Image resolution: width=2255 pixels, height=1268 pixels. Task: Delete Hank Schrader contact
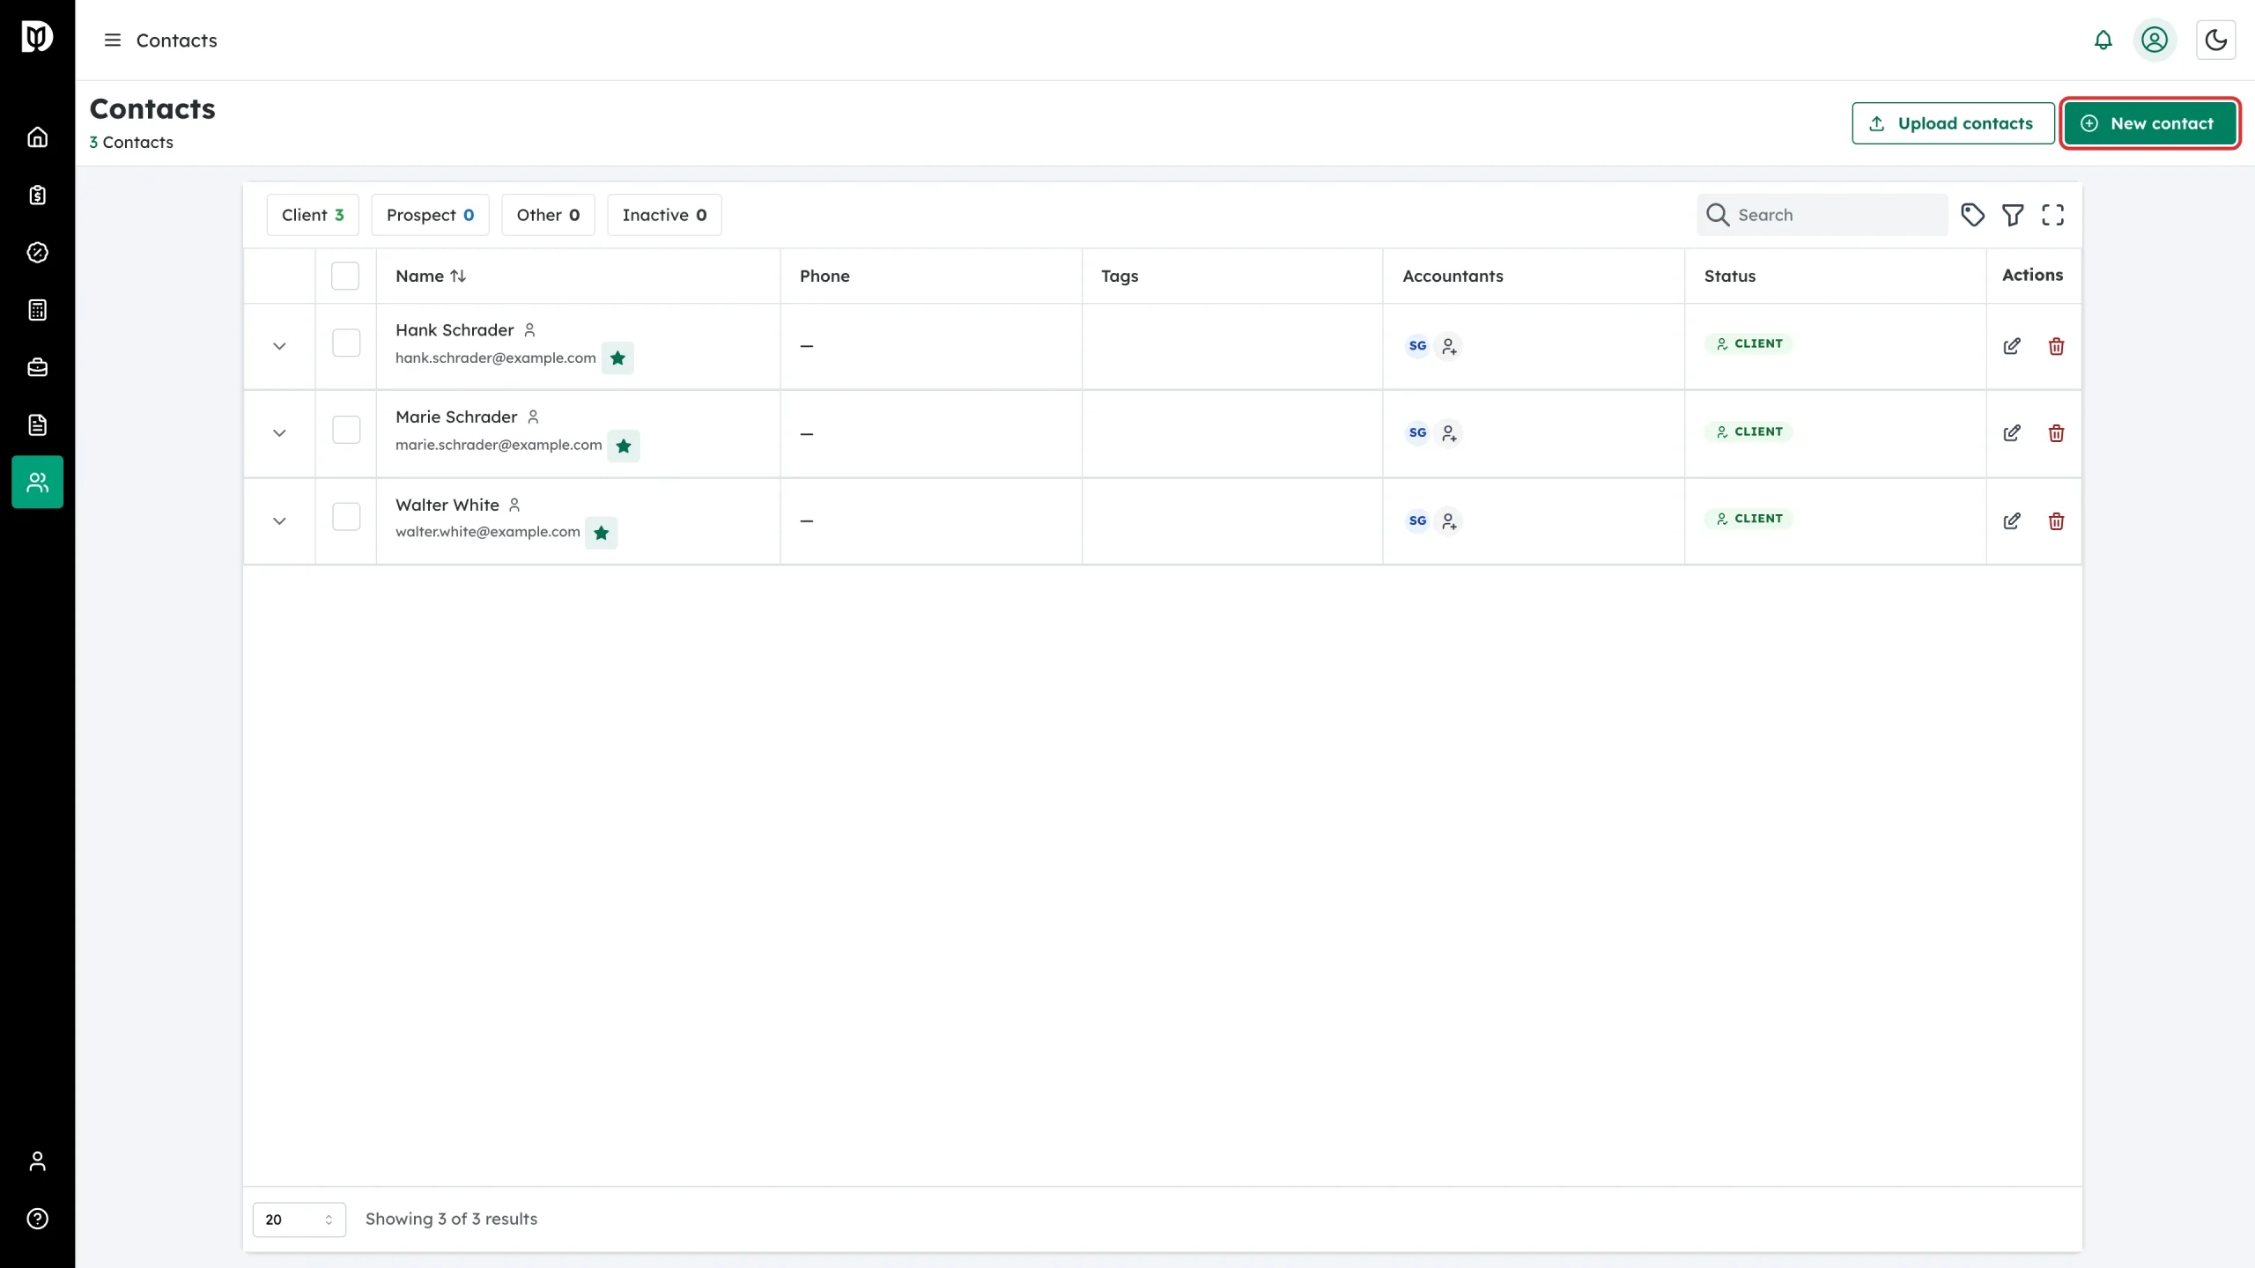point(2056,346)
